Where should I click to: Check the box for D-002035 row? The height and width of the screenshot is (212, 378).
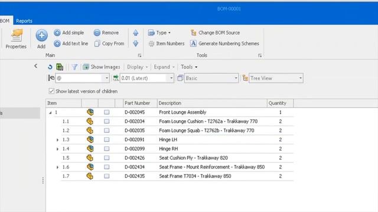[x=106, y=131]
